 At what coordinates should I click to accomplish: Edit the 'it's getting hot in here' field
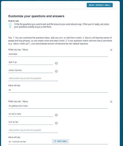(58, 106)
